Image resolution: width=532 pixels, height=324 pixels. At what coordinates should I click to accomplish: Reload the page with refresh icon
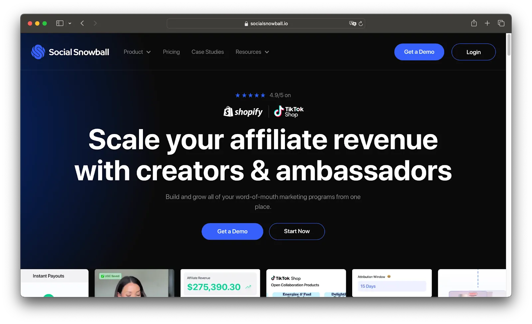361,24
